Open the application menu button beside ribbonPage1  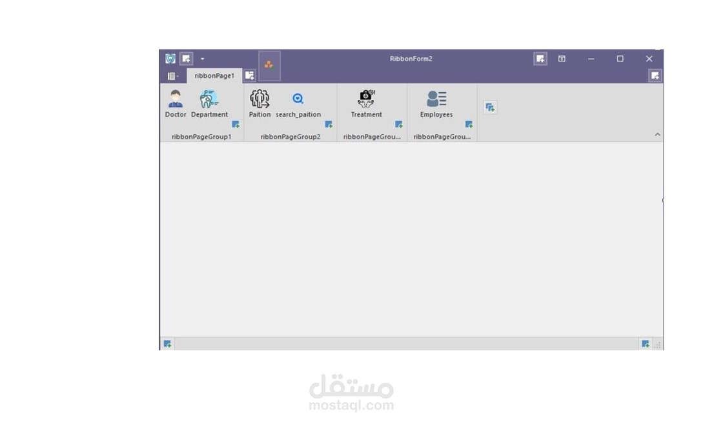click(172, 76)
